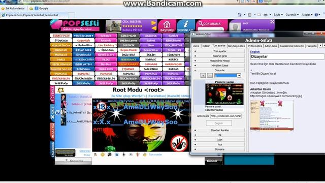Click the tab scroll left arrow in admin panel
Image resolution: width=325 pixels, height=183 pixels.
click(x=320, y=45)
